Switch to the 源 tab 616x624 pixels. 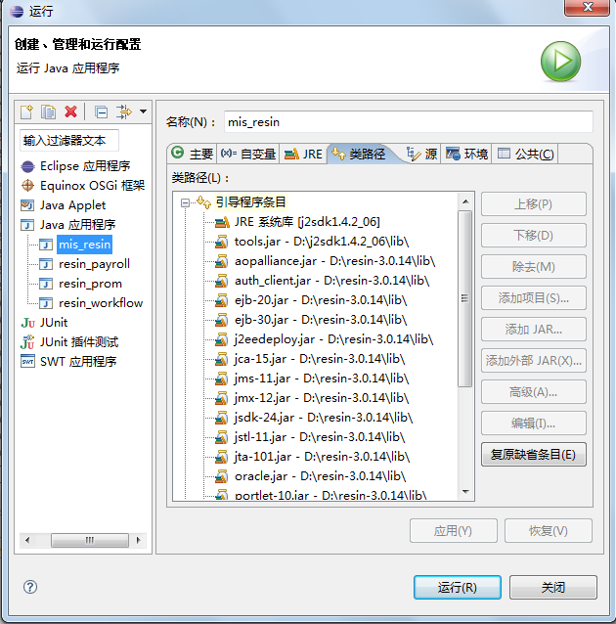point(422,154)
